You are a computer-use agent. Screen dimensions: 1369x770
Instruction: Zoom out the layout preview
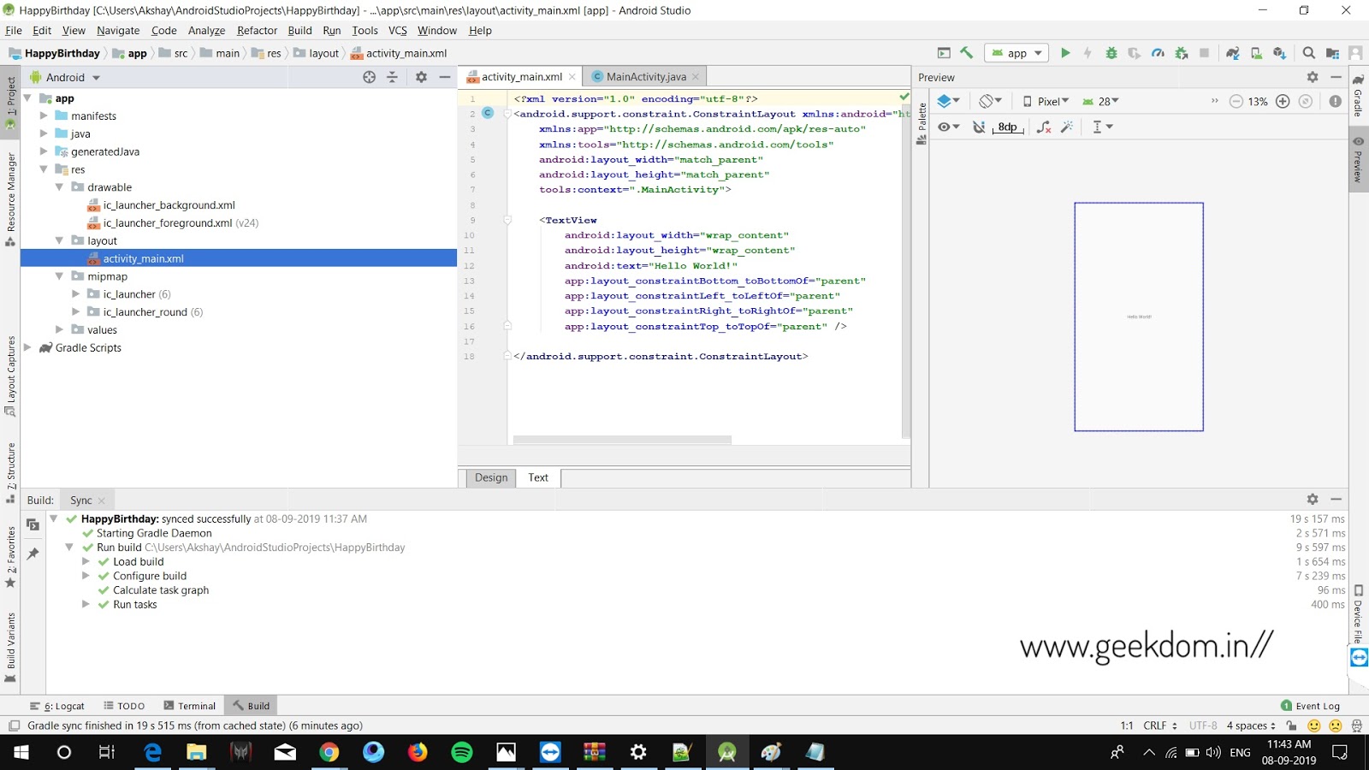(1236, 101)
